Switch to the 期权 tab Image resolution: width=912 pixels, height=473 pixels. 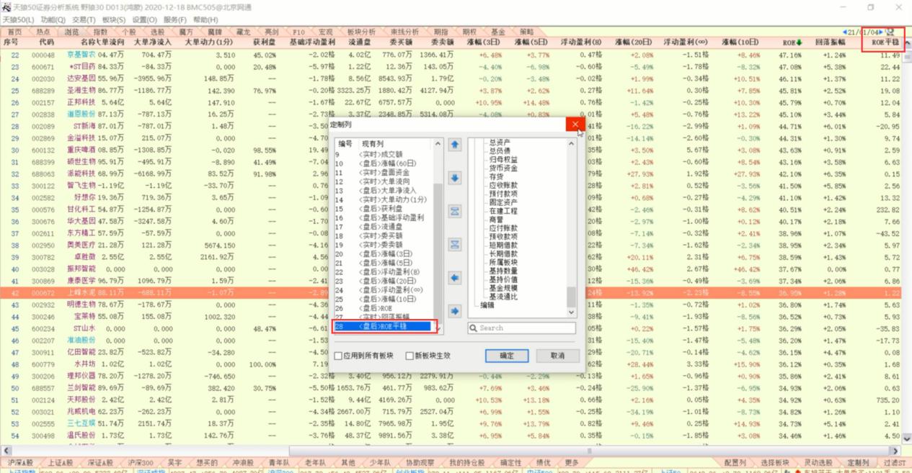point(469,32)
